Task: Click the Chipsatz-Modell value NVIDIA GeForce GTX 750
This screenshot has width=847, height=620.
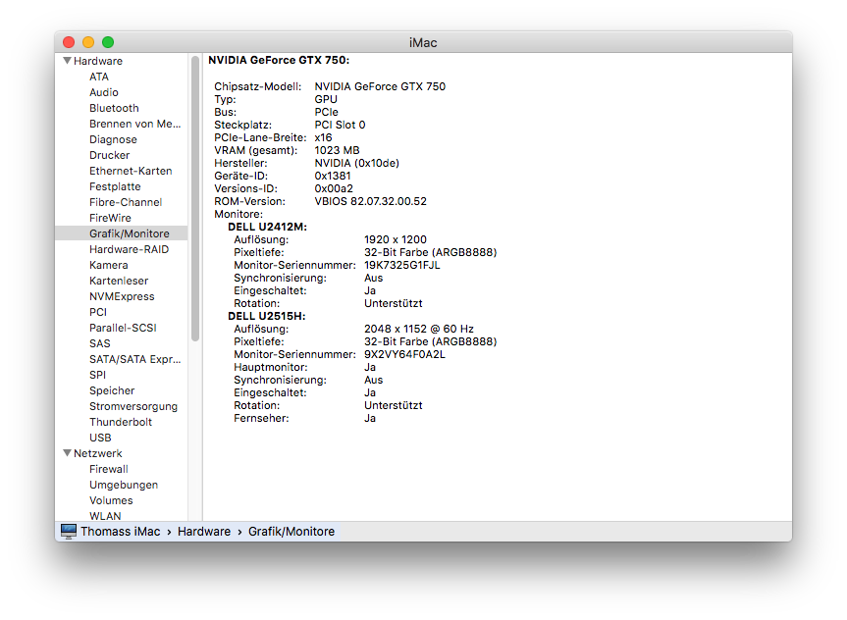Action: pos(380,86)
